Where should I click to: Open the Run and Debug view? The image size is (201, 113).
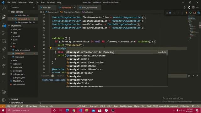[4, 25]
